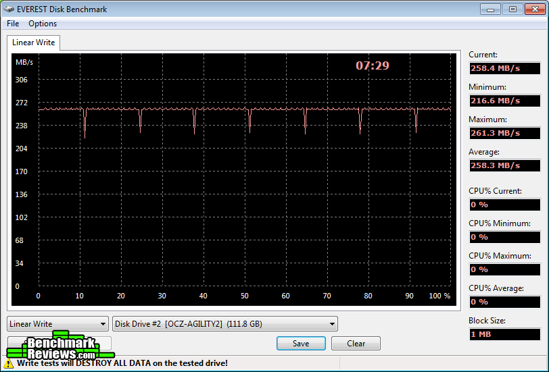Viewport: 549px width, 372px height.
Task: Click the Current value 258.4 MB/s
Action: (x=505, y=68)
